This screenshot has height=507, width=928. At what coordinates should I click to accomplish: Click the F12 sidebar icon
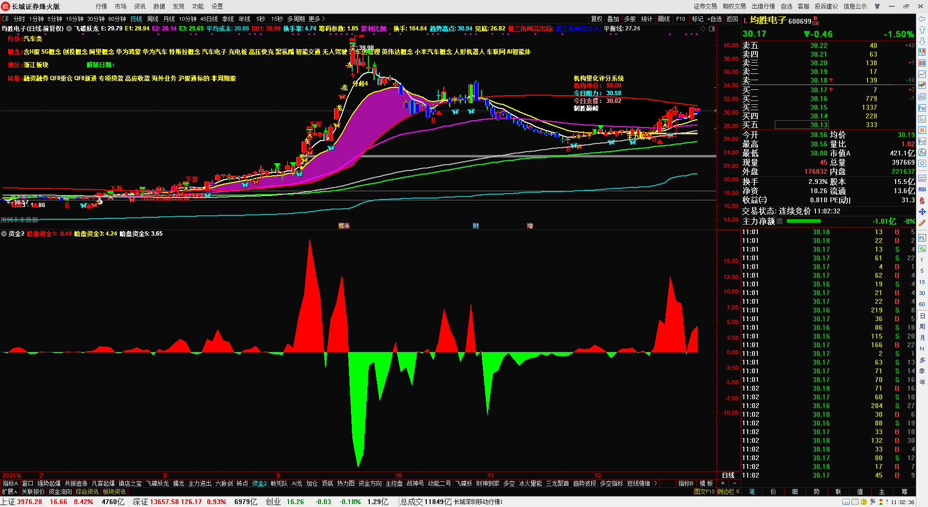pos(922,141)
